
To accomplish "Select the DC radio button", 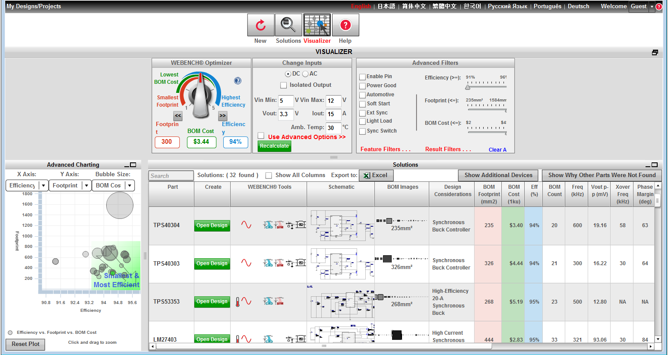I will click(x=288, y=74).
